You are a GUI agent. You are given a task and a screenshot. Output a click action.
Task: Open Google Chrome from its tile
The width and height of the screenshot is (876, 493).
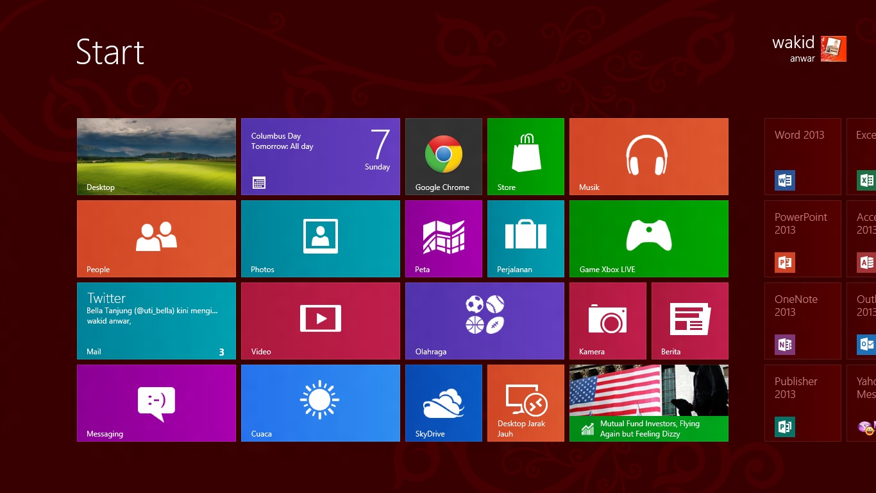[443, 156]
